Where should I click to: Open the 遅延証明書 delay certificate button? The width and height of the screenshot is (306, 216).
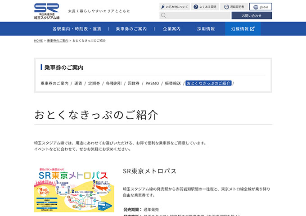234,7
